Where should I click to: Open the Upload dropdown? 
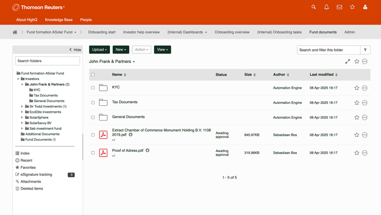pos(99,50)
